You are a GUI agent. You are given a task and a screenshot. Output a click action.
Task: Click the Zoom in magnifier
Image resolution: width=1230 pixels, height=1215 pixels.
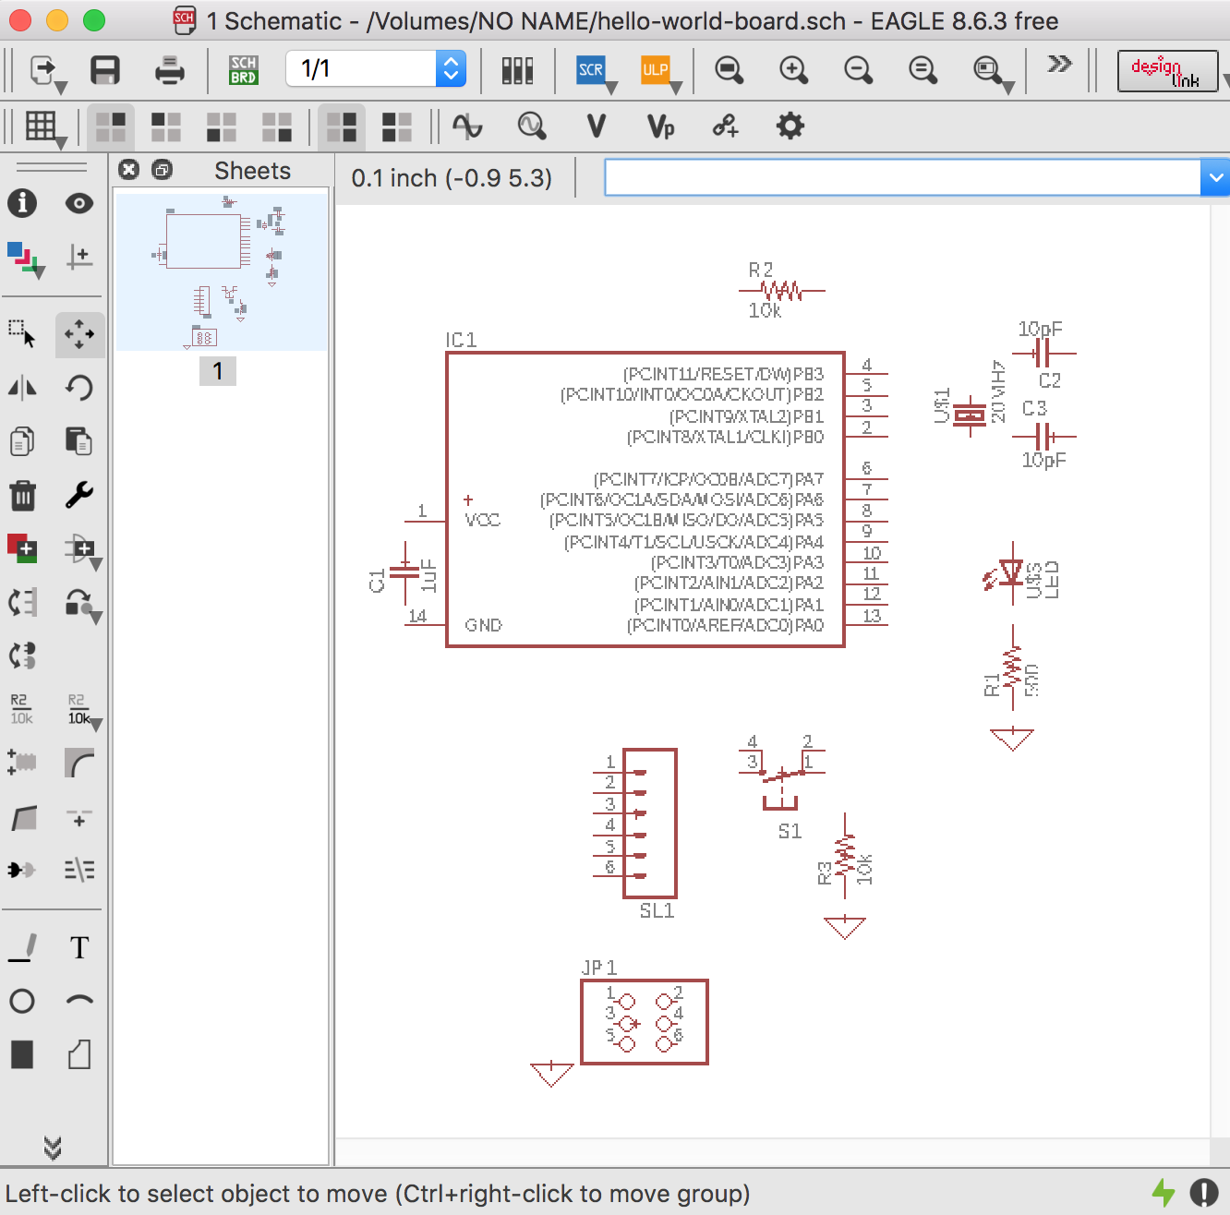[793, 70]
